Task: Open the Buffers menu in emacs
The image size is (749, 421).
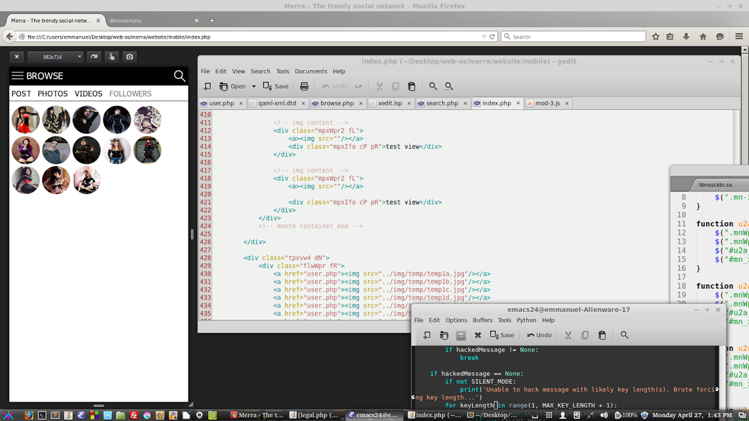Action: click(482, 320)
